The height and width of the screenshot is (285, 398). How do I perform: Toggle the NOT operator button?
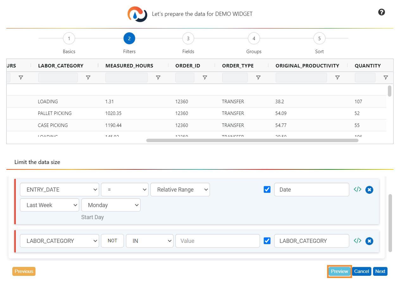click(x=112, y=241)
